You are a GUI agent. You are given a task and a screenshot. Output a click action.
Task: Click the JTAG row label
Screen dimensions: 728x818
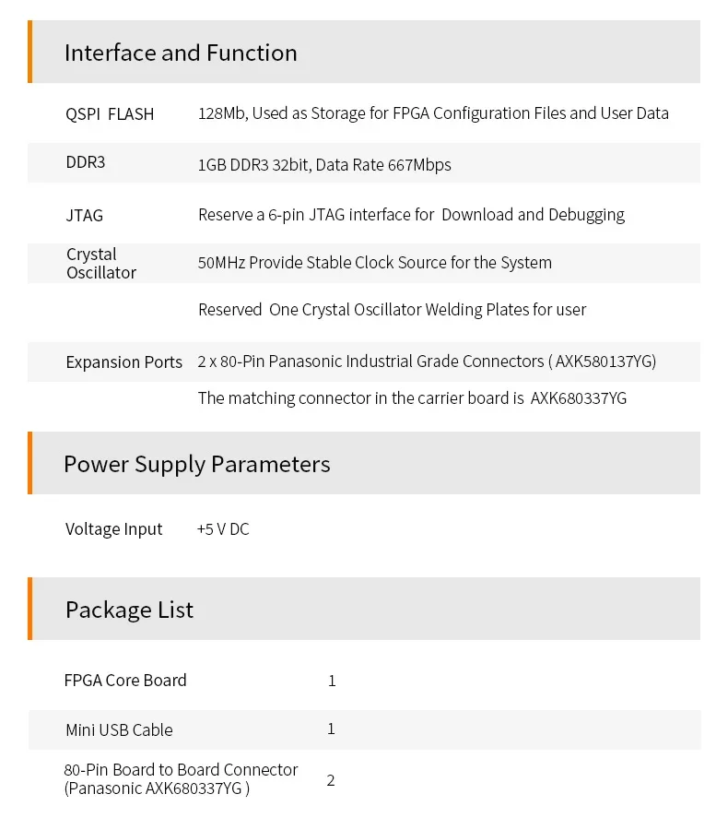pos(85,215)
